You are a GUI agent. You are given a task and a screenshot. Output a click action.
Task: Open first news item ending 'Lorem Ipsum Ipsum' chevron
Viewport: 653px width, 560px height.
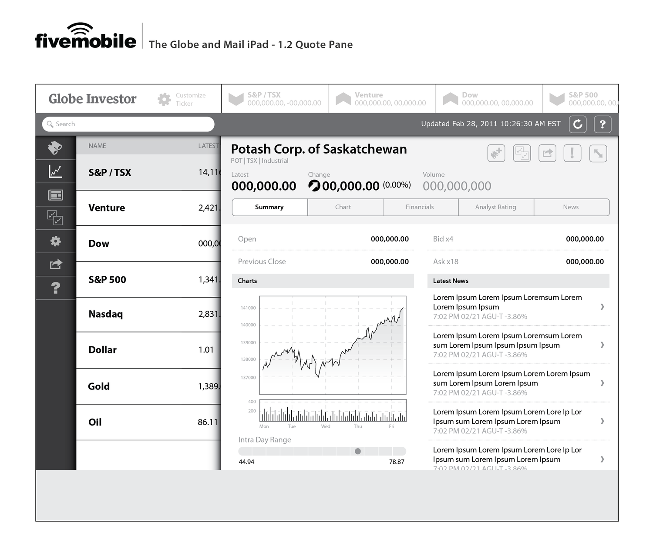[602, 307]
